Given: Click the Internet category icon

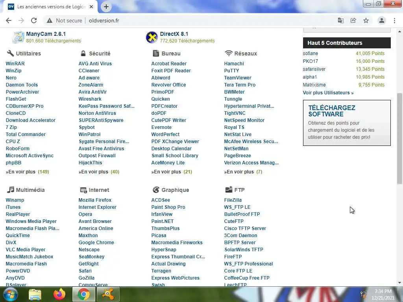Looking at the screenshot, I should pos(83,190).
